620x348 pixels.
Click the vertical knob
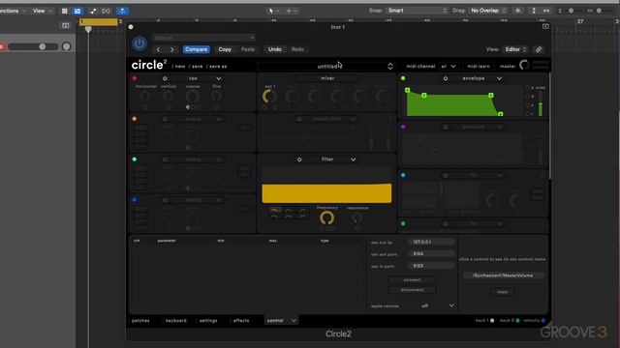tap(168, 96)
